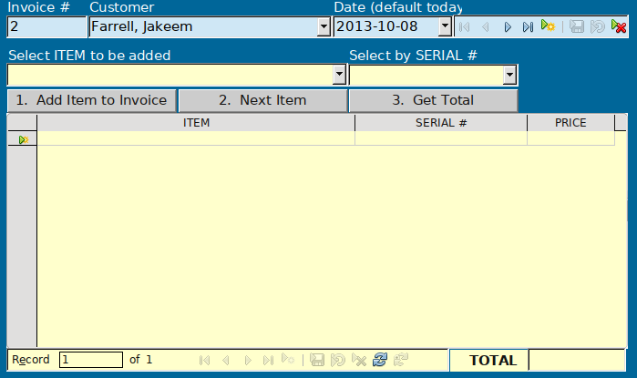Click the Invoice # input field
The height and width of the screenshot is (378, 637).
pyautogui.click(x=46, y=27)
